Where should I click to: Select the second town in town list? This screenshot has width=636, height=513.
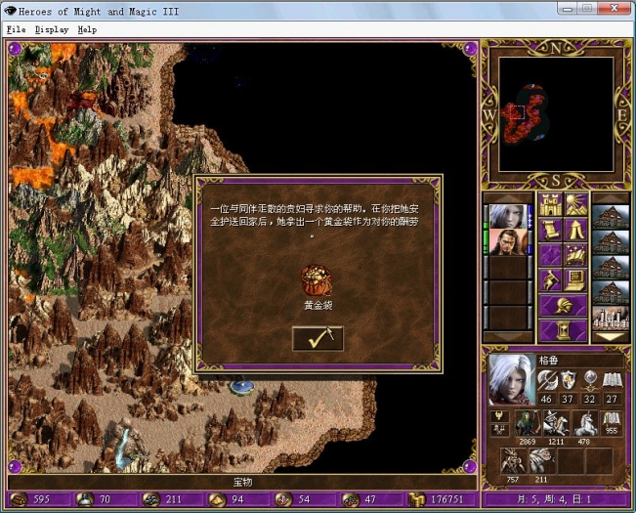pos(611,241)
